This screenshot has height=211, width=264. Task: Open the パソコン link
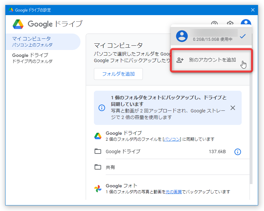pyautogui.click(x=172, y=139)
